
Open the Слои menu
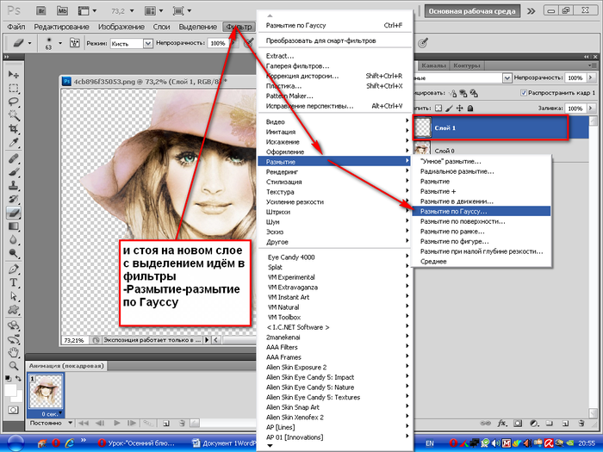click(161, 27)
